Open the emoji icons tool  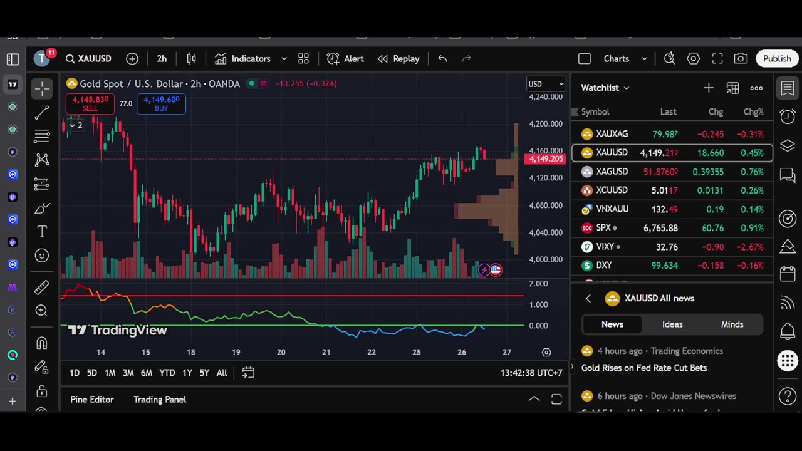[42, 256]
